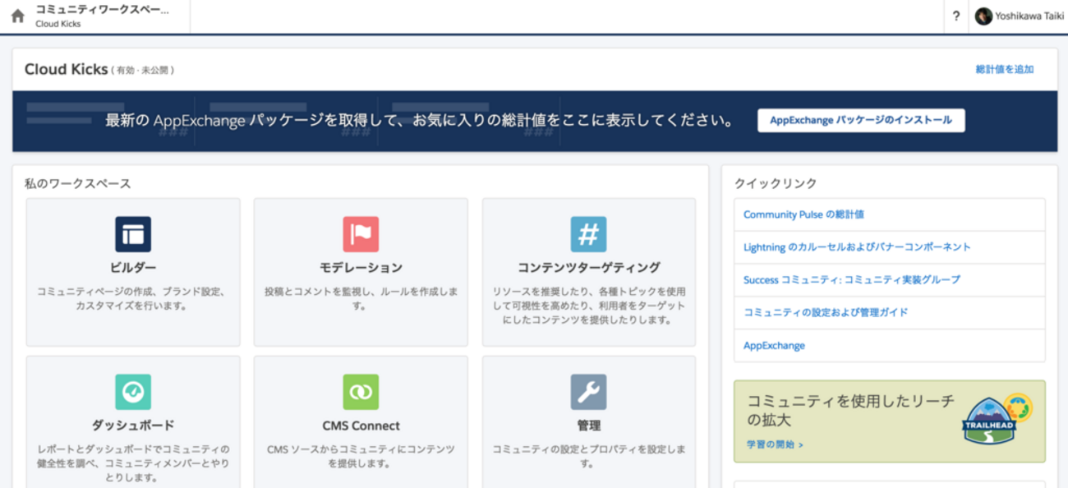1068x488 pixels.
Task: Select the モデレーション tile title
Action: tap(361, 268)
